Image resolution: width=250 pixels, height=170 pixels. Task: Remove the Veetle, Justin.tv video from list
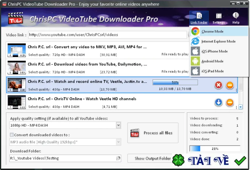pos(230,85)
